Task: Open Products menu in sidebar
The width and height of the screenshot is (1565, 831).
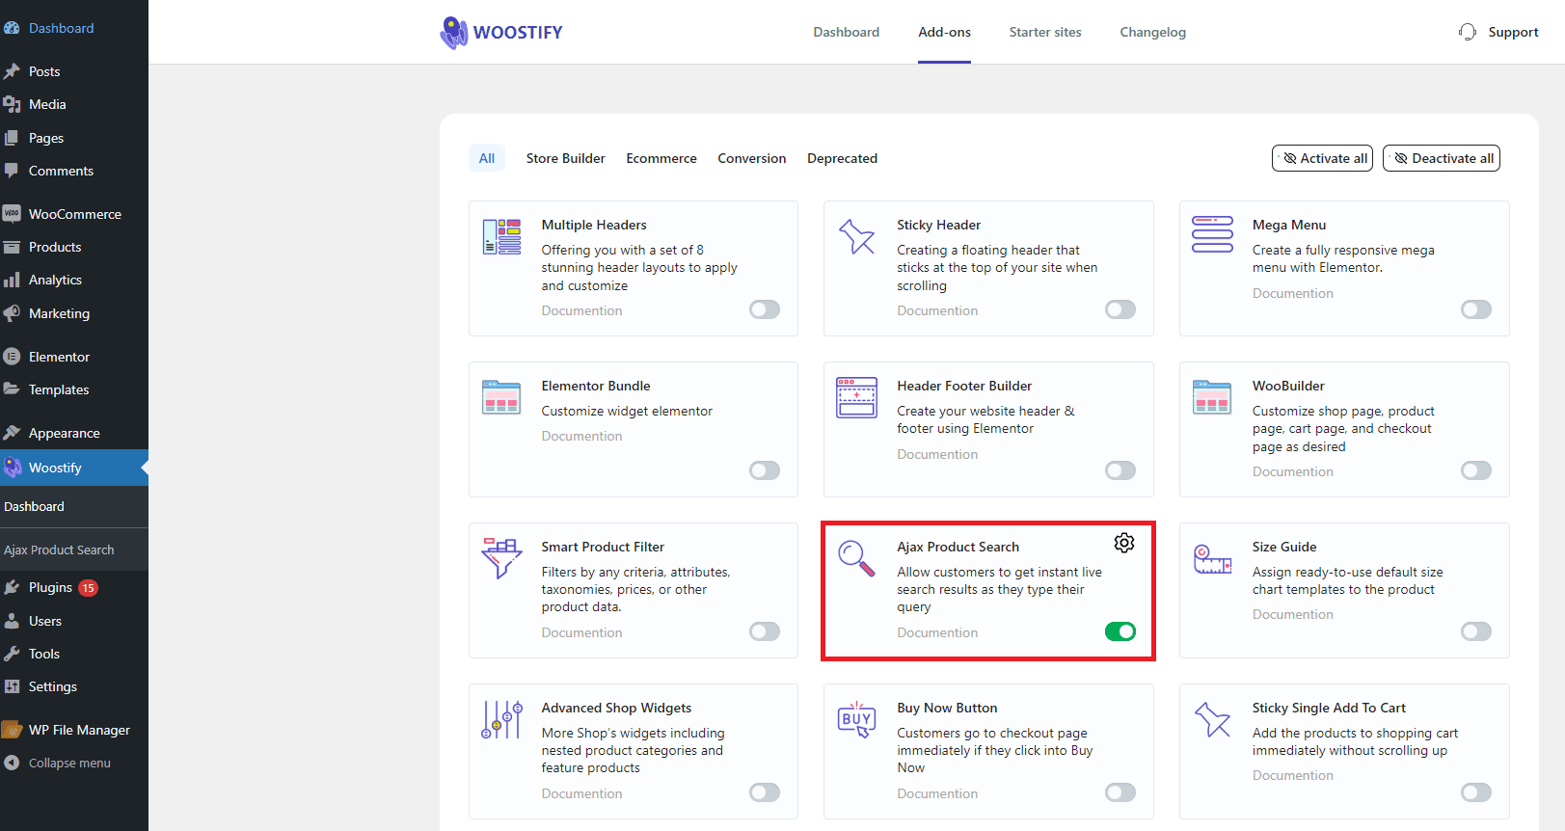Action: click(x=74, y=247)
